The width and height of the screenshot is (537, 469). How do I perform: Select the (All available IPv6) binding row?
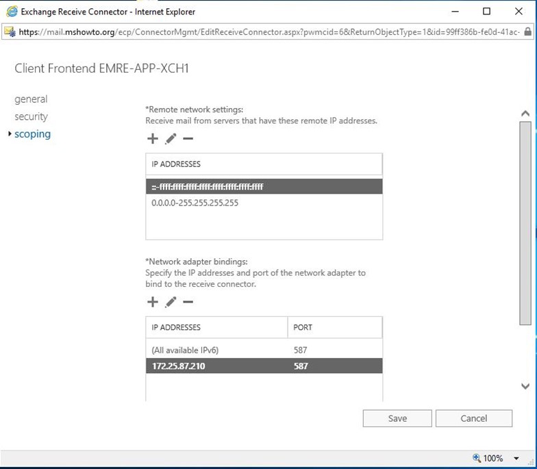click(264, 351)
